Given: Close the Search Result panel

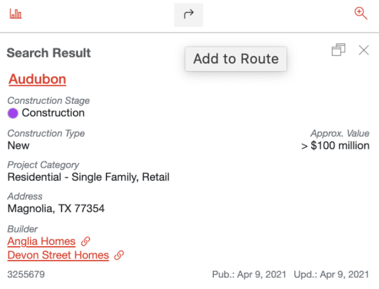Looking at the screenshot, I should point(364,50).
